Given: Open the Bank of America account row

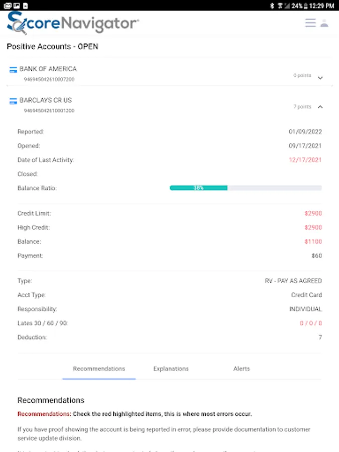Looking at the screenshot, I should point(170,73).
